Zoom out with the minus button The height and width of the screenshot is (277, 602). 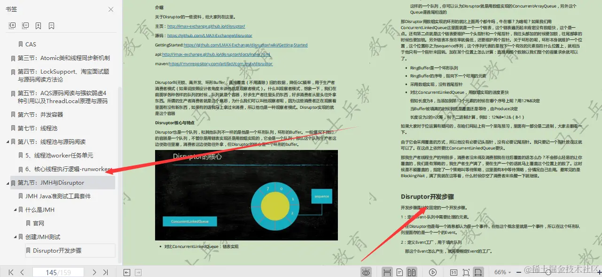519,272
